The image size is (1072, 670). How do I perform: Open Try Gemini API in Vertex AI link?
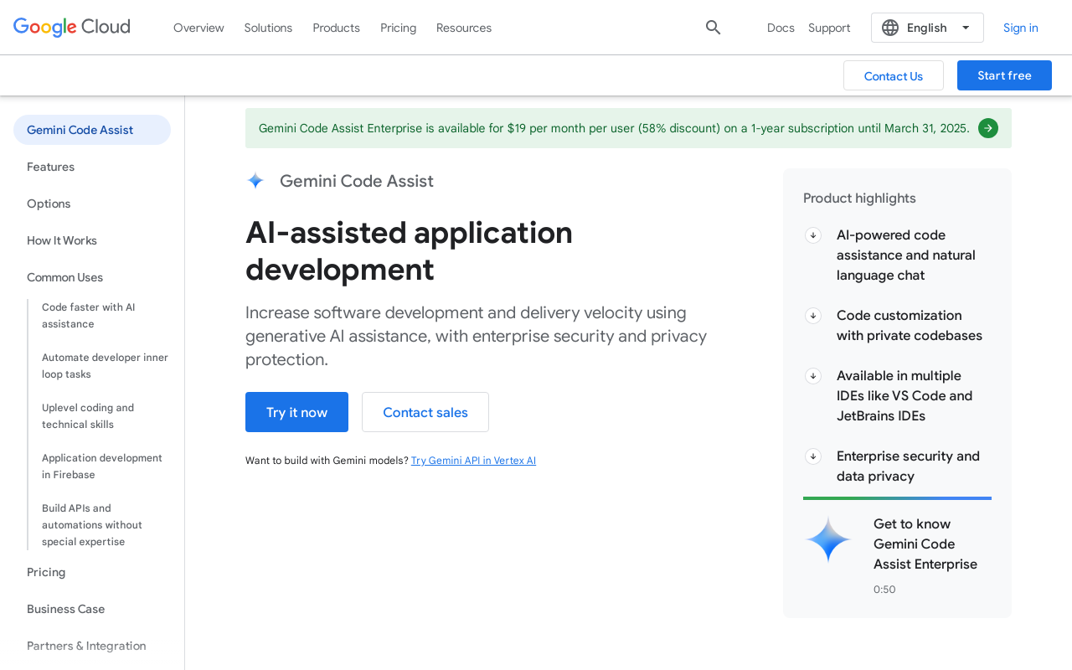click(473, 461)
